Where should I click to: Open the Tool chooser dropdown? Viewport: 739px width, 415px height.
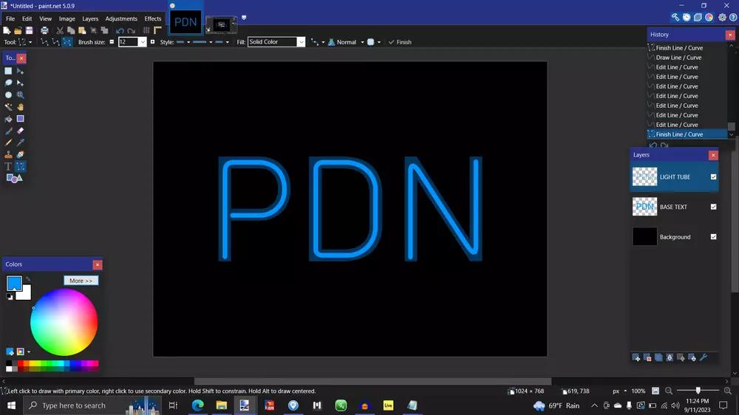[25, 42]
